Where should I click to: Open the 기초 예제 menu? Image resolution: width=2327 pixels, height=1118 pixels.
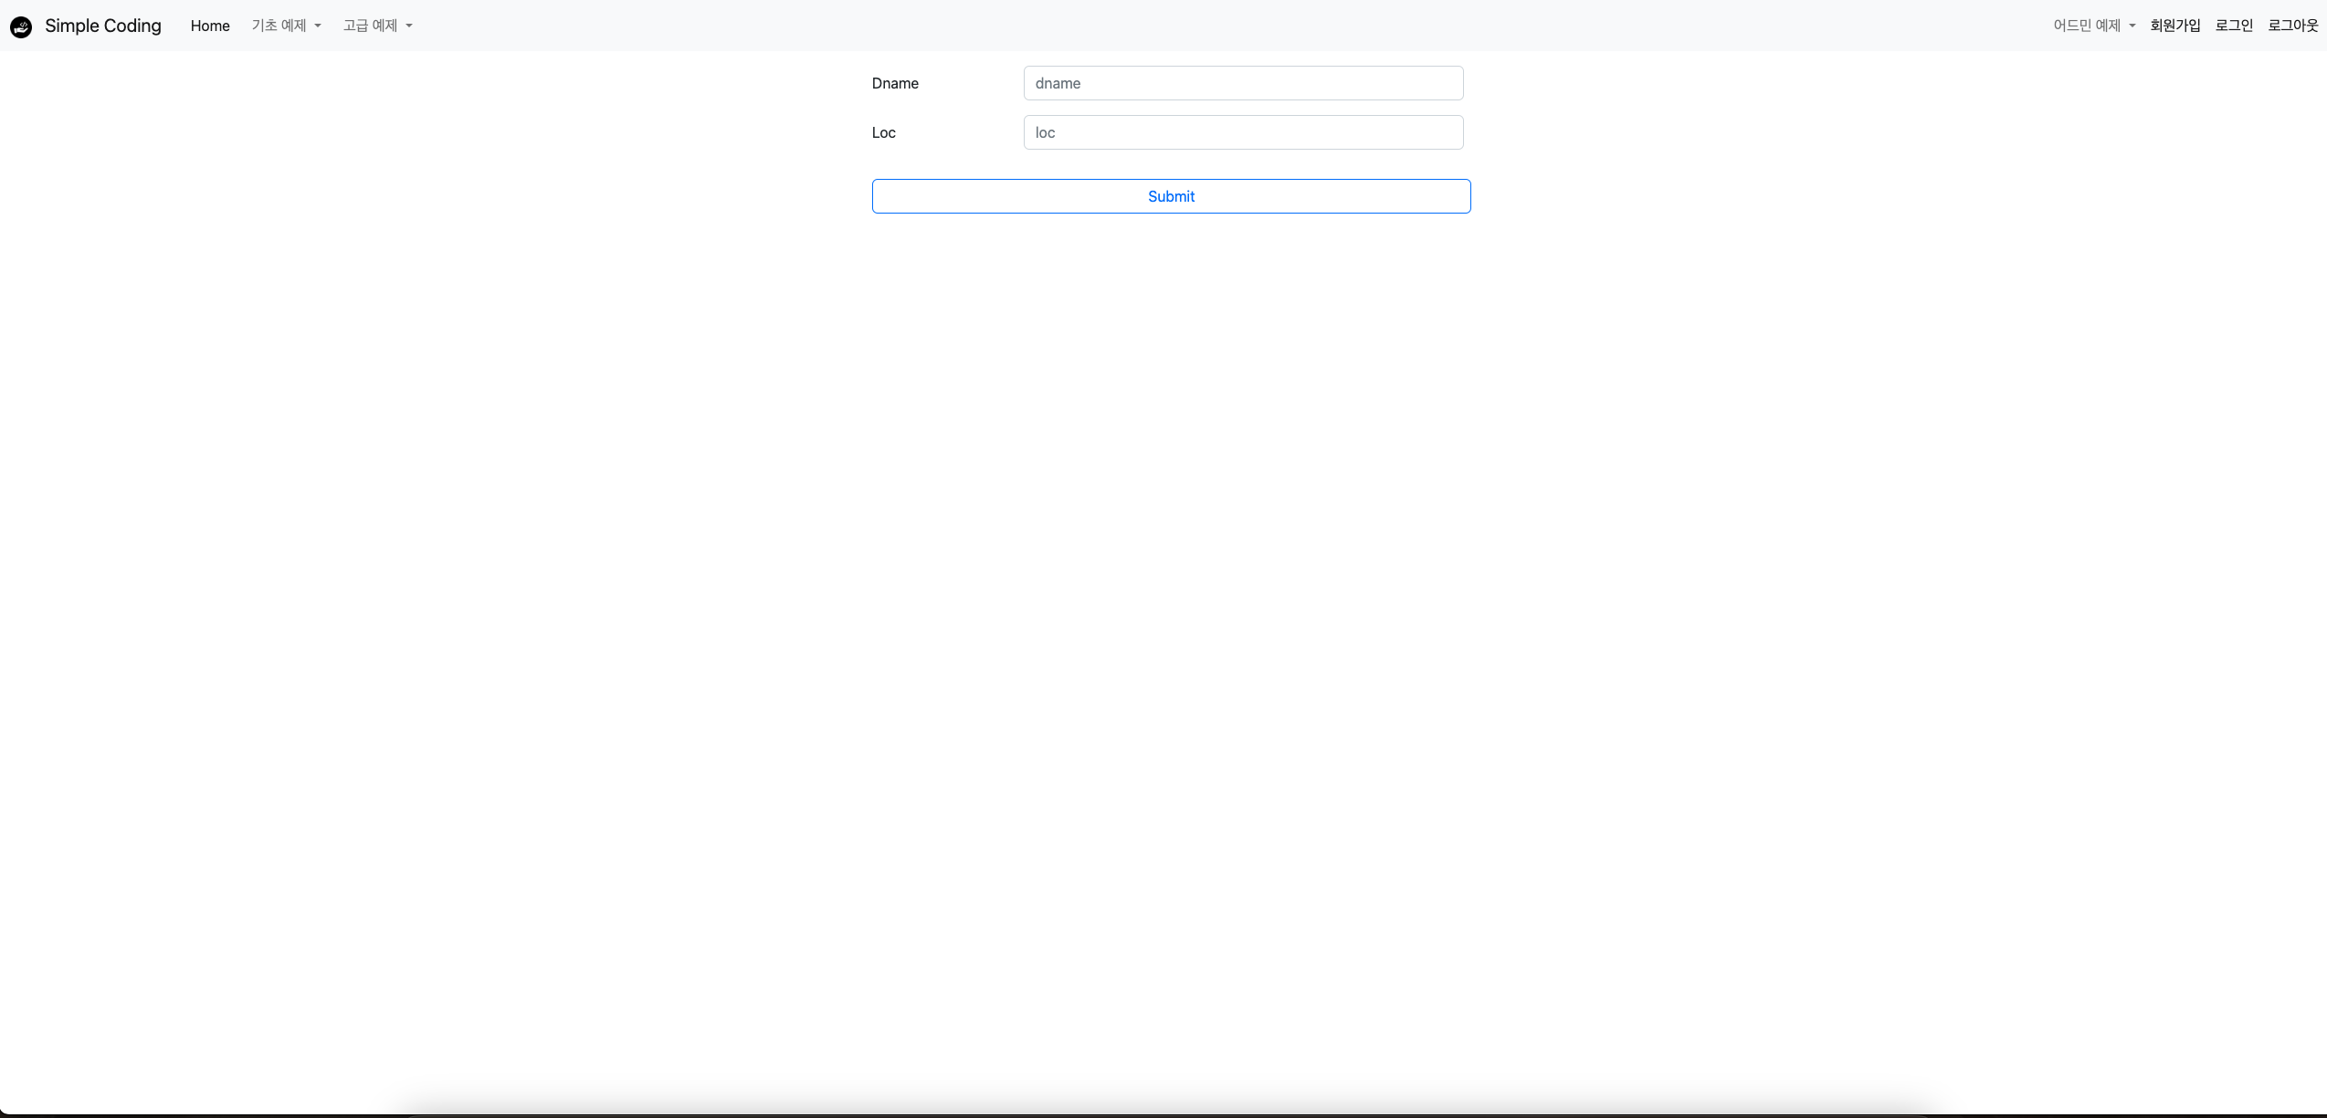click(x=279, y=26)
